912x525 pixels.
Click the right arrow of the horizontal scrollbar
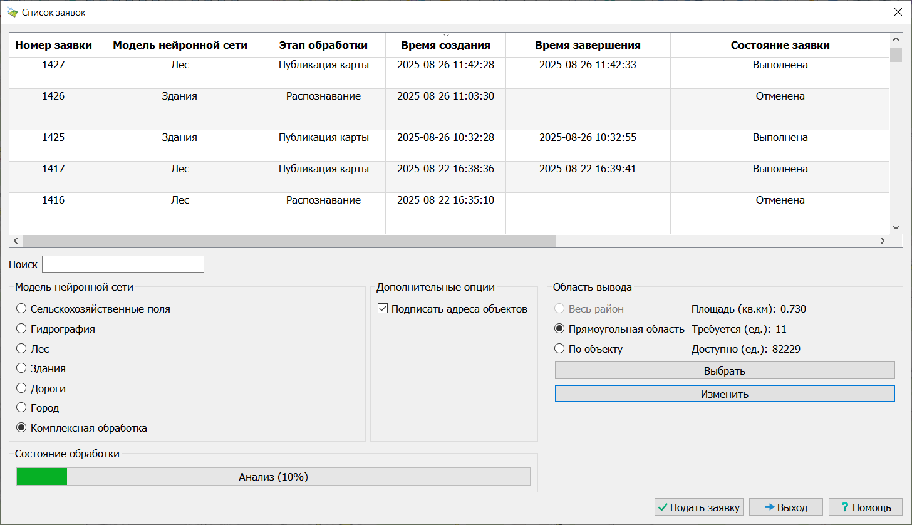coord(883,240)
